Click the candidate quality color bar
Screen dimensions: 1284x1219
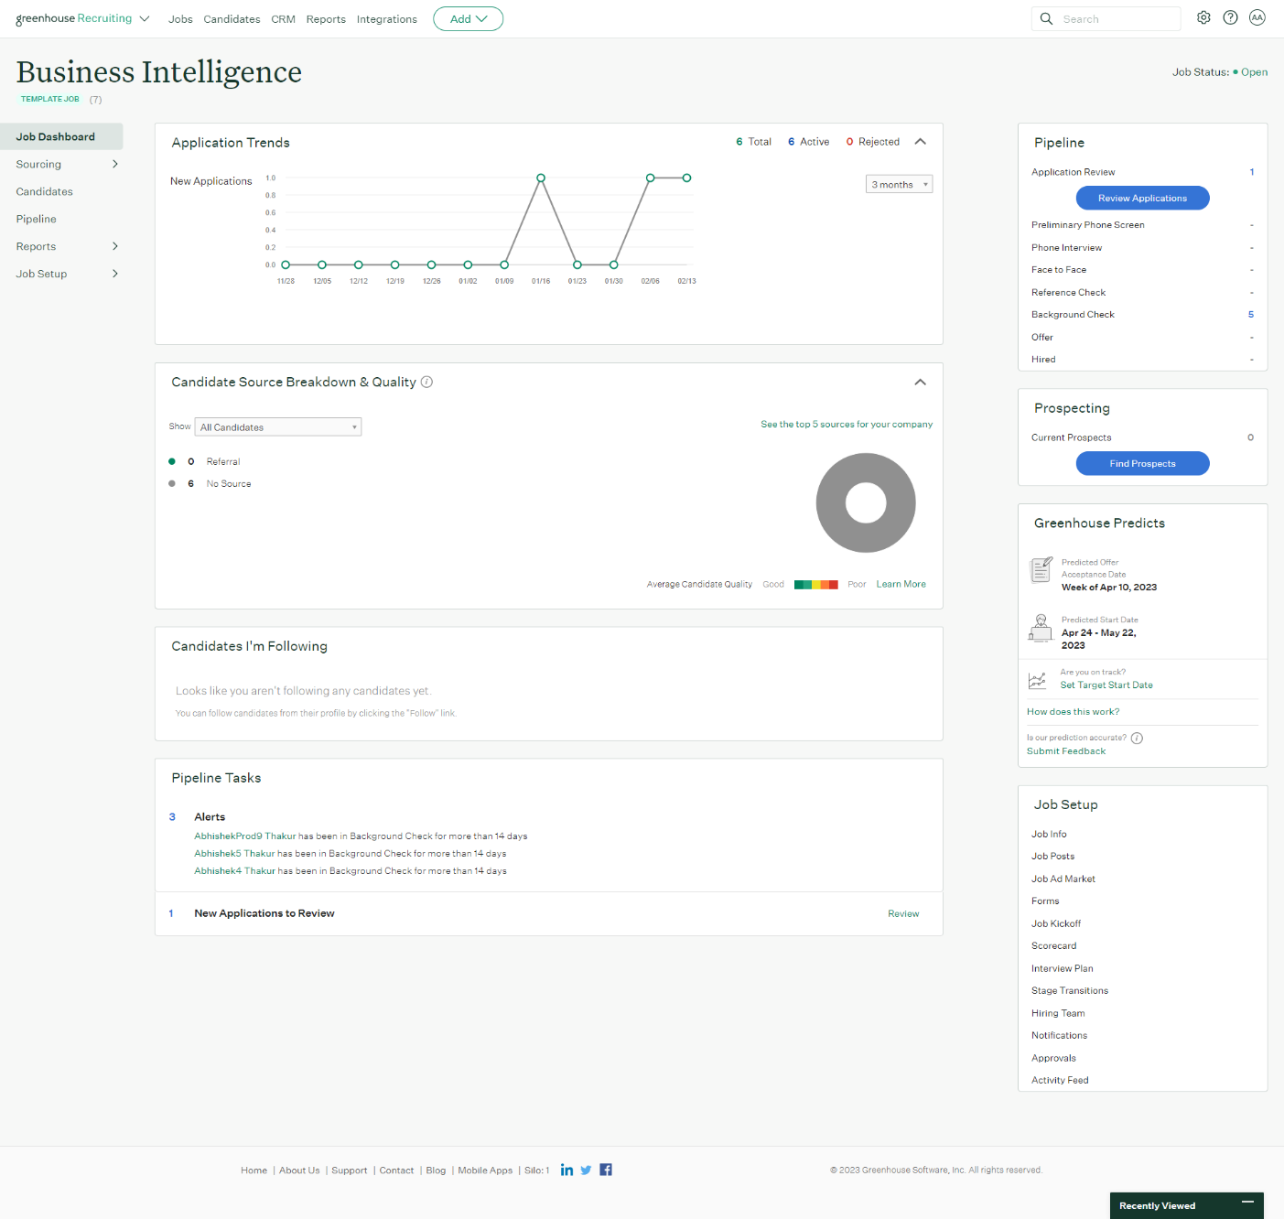click(816, 584)
